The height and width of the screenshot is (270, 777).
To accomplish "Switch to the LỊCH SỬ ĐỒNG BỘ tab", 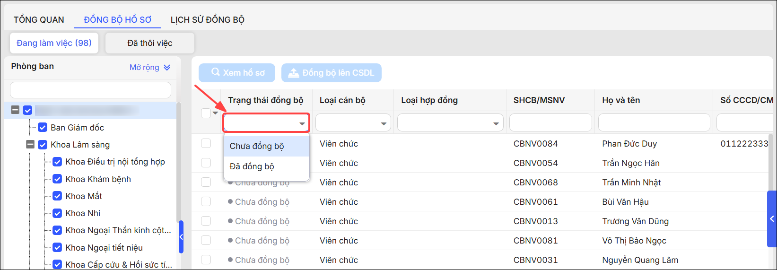I will (208, 20).
